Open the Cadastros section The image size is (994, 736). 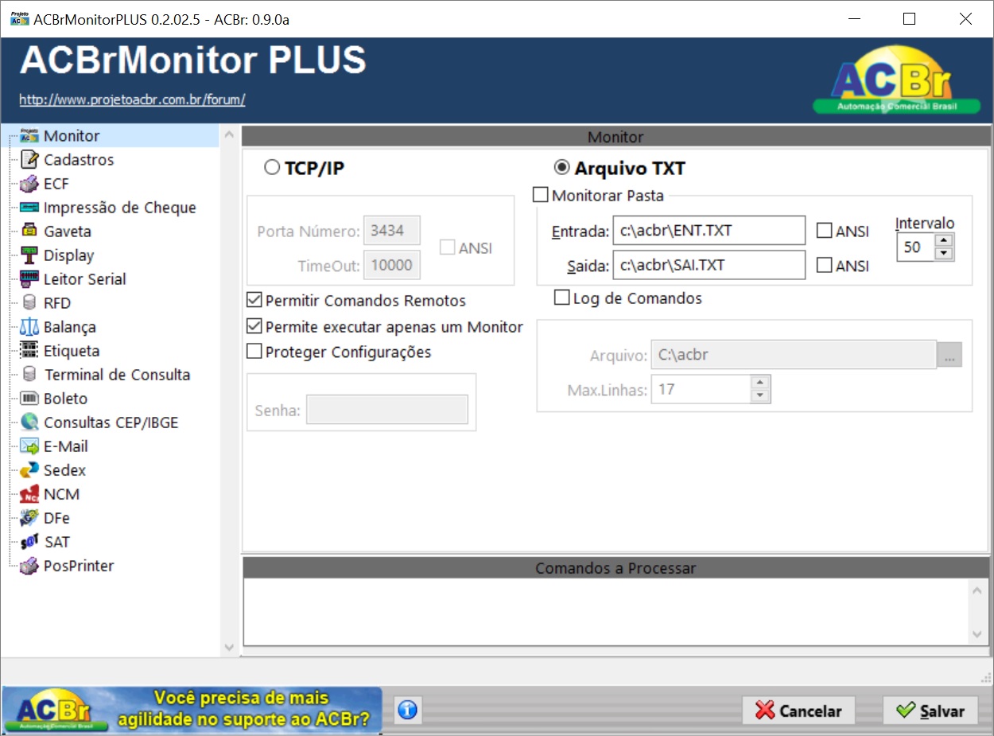79,160
